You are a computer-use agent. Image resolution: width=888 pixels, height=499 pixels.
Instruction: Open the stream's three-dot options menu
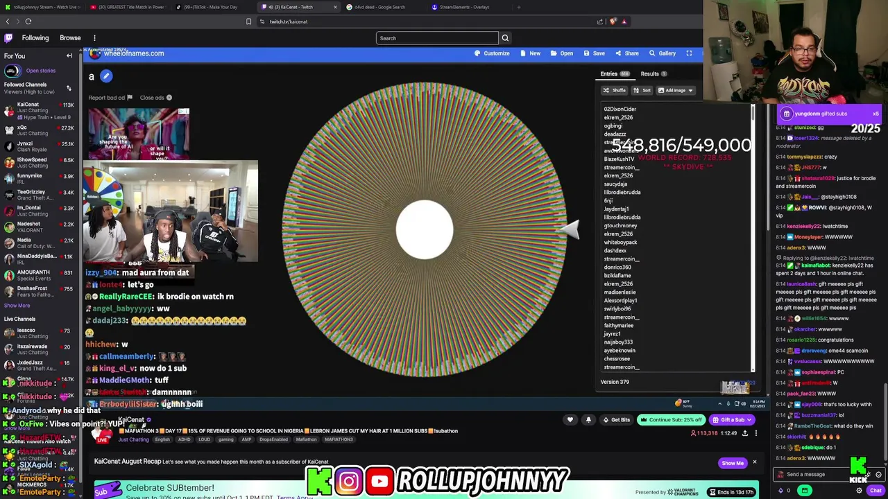pyautogui.click(x=756, y=433)
